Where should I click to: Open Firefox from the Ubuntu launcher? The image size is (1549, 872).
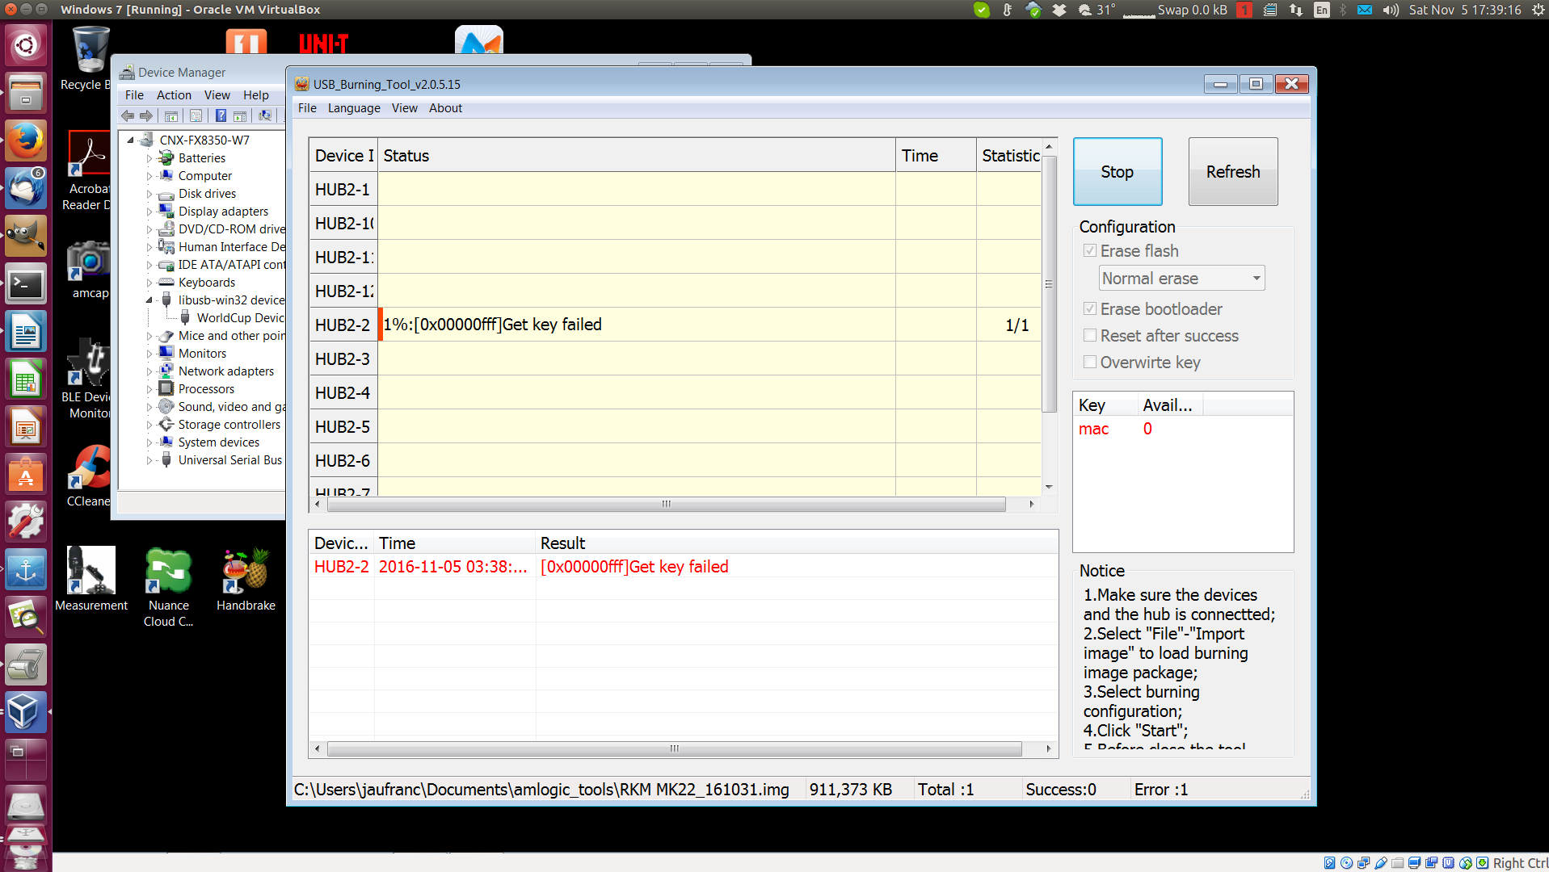26,141
